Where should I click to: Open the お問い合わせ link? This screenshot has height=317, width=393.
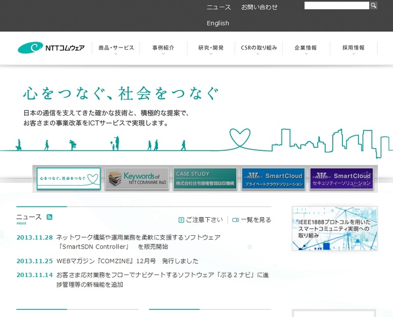(259, 7)
